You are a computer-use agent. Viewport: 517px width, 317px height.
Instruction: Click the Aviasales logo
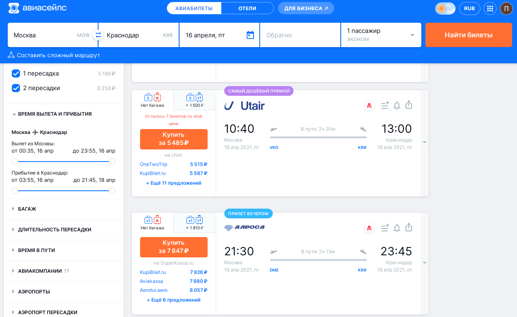click(37, 8)
